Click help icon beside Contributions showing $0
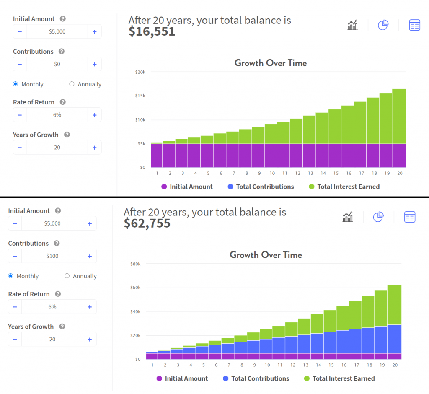This screenshot has height=394, width=429. [x=62, y=52]
